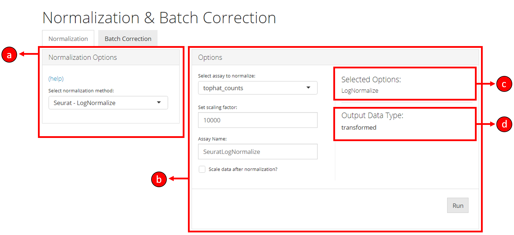This screenshot has width=514, height=235.
Task: Click the LogNormalize selected option text
Action: pyautogui.click(x=360, y=91)
